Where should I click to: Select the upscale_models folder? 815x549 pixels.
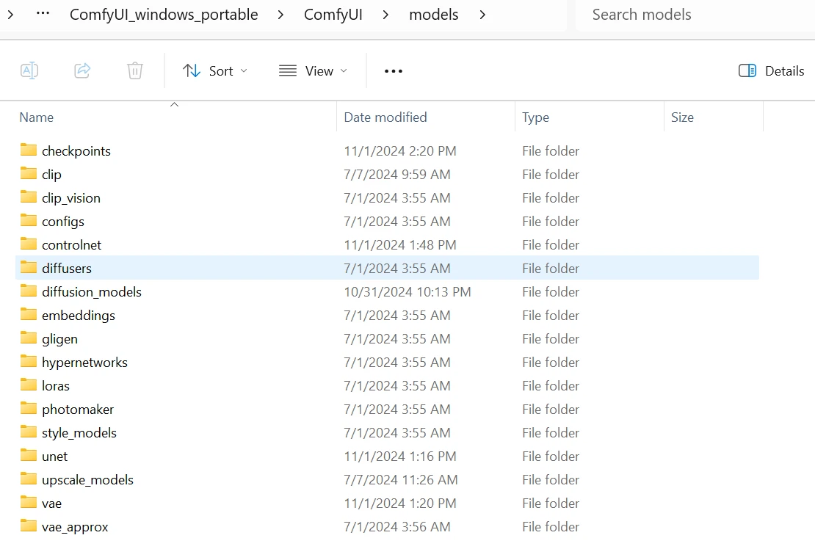click(87, 479)
